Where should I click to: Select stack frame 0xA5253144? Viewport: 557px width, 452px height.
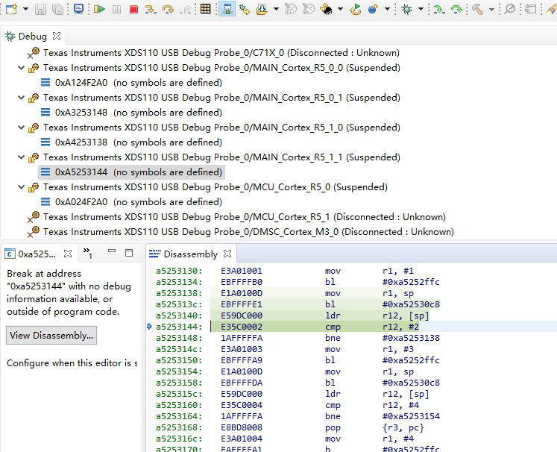point(131,172)
